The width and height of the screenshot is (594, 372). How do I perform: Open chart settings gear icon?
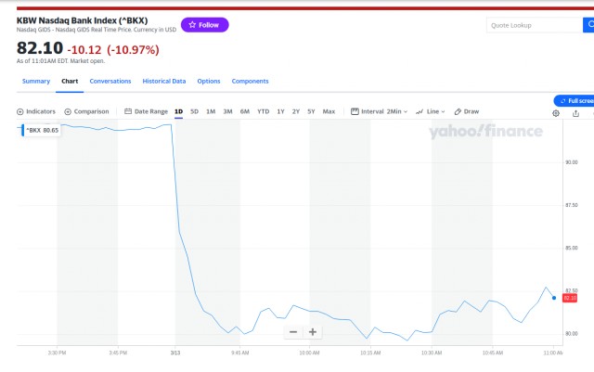pos(556,113)
